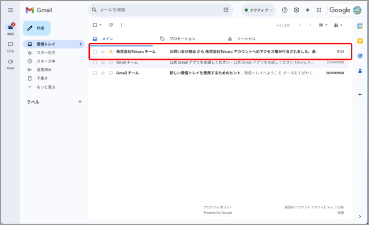This screenshot has height=225, width=369.
Task: Open the 公式 Gmail アプリをお試しください email
Action: coord(218,62)
